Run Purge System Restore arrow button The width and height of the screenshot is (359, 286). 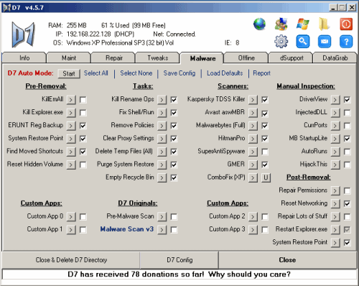[x=162, y=165]
